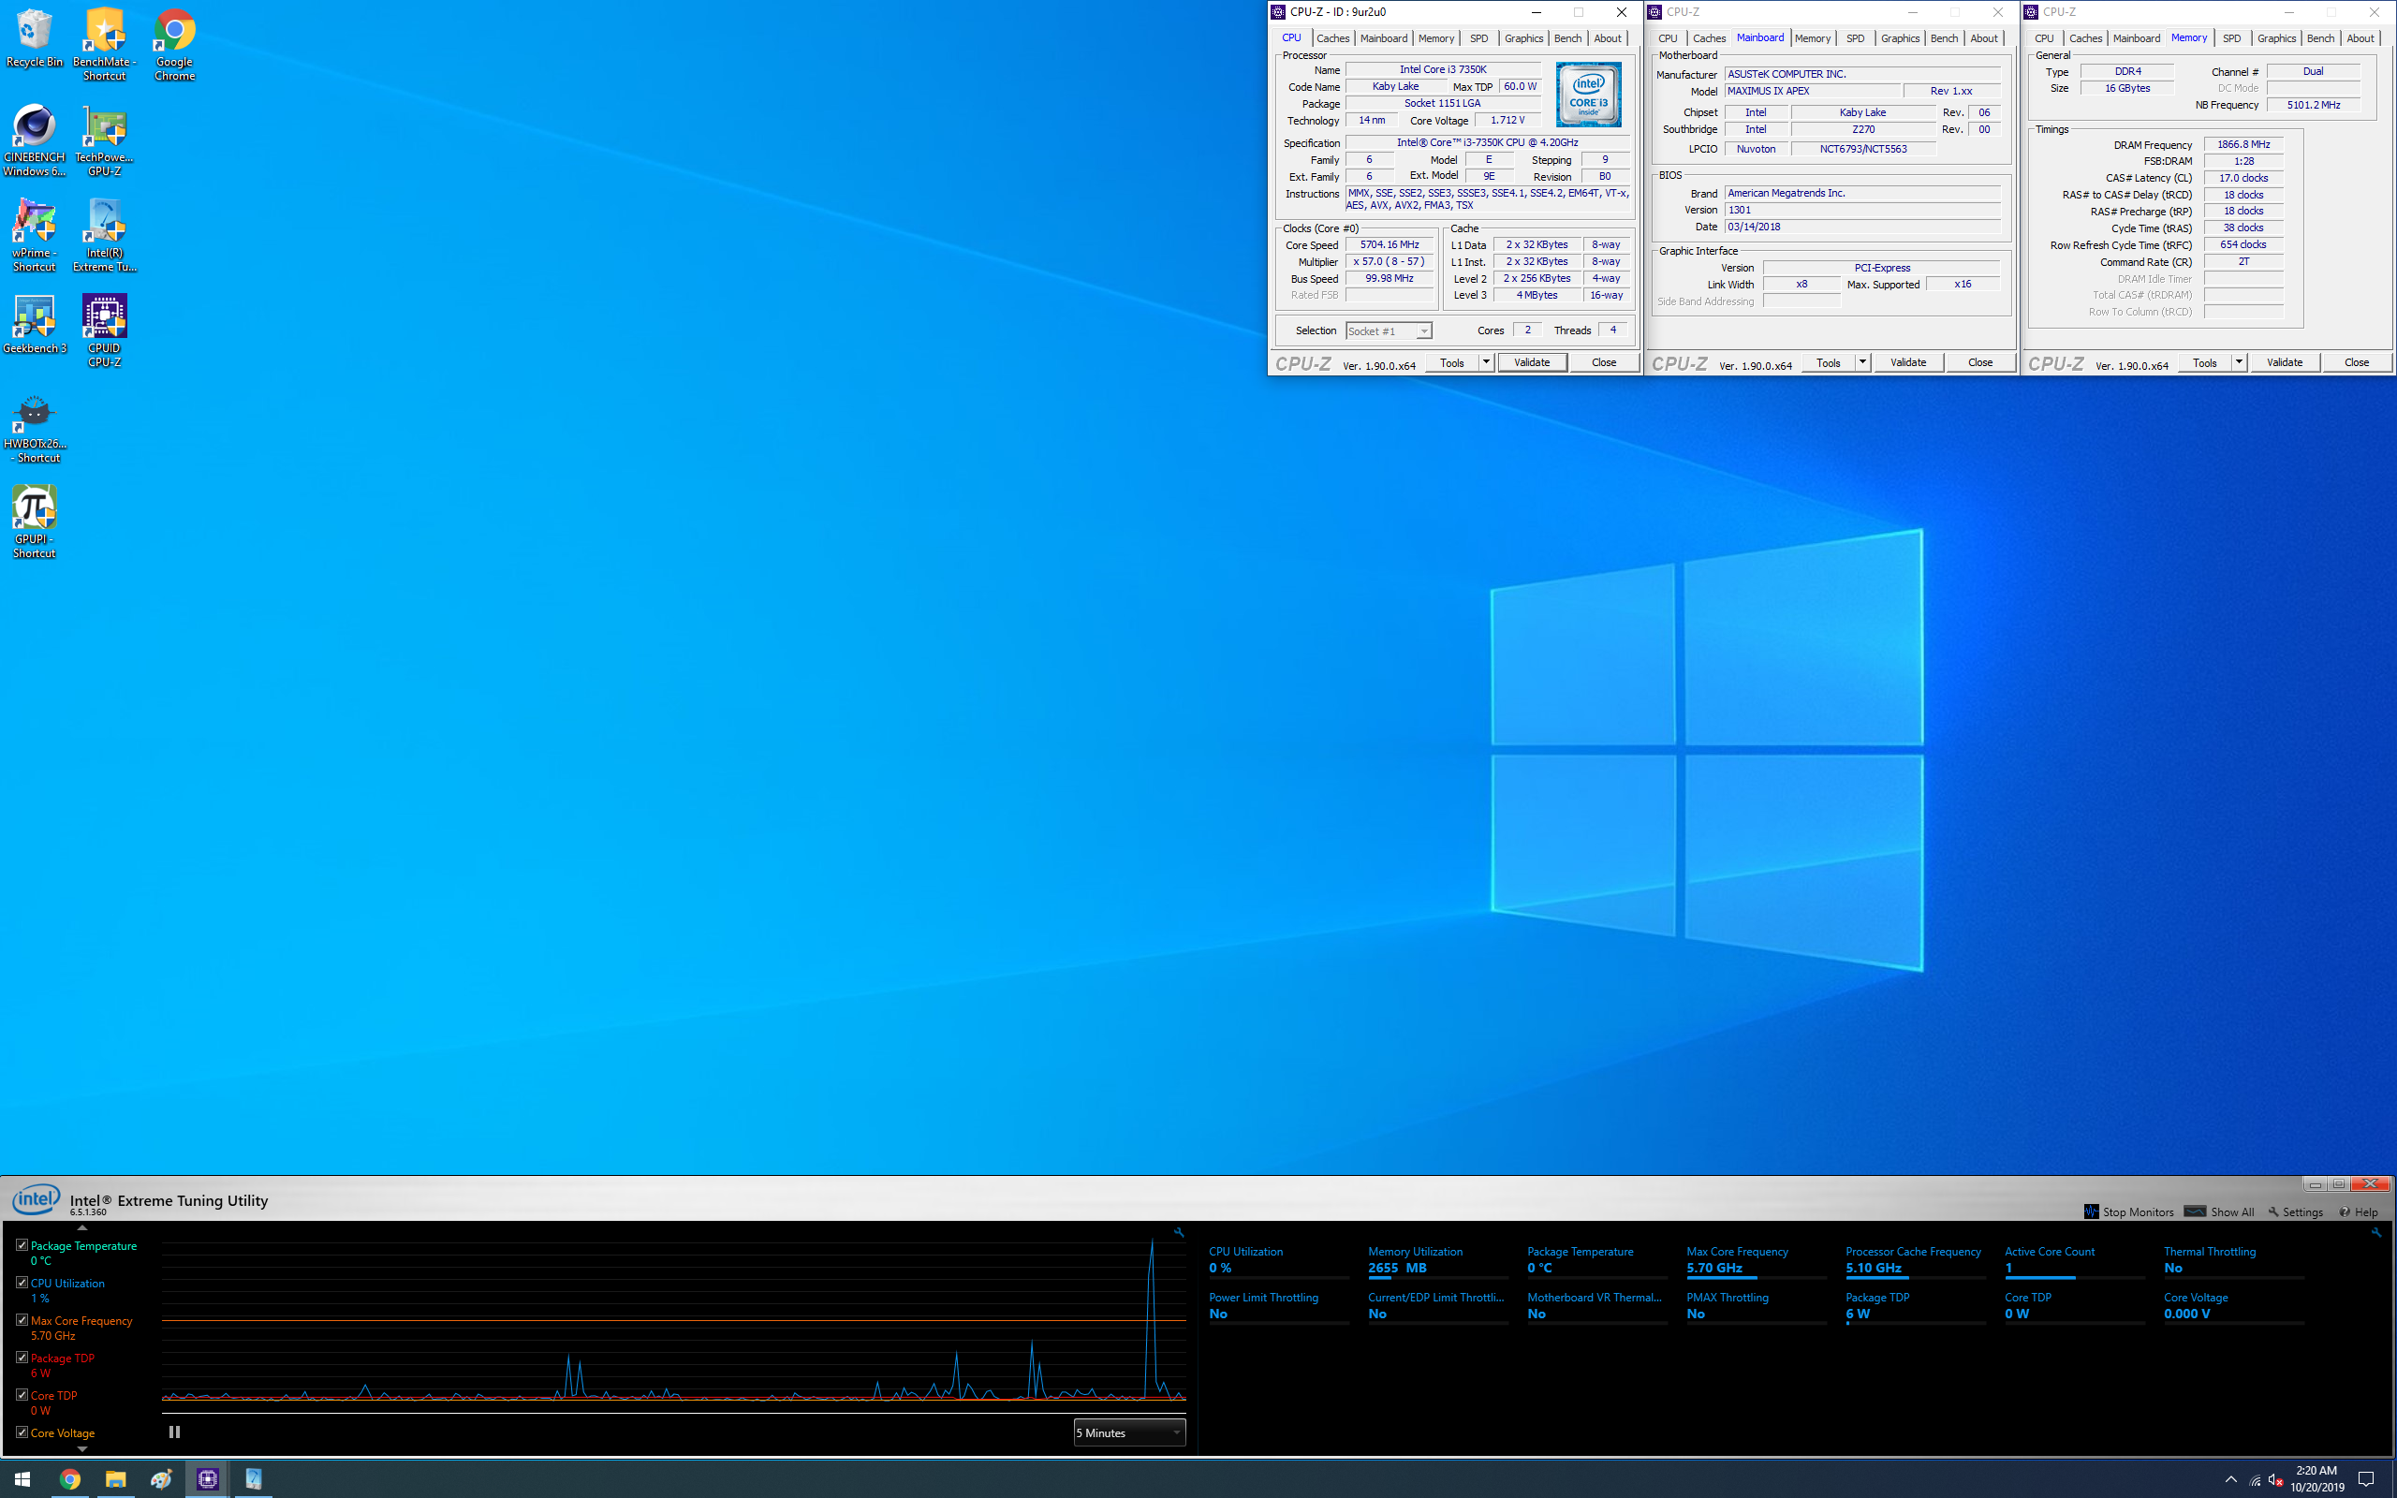The image size is (2397, 1498).
Task: Collapse the monitor list up arrow in XTU
Action: tap(82, 1227)
